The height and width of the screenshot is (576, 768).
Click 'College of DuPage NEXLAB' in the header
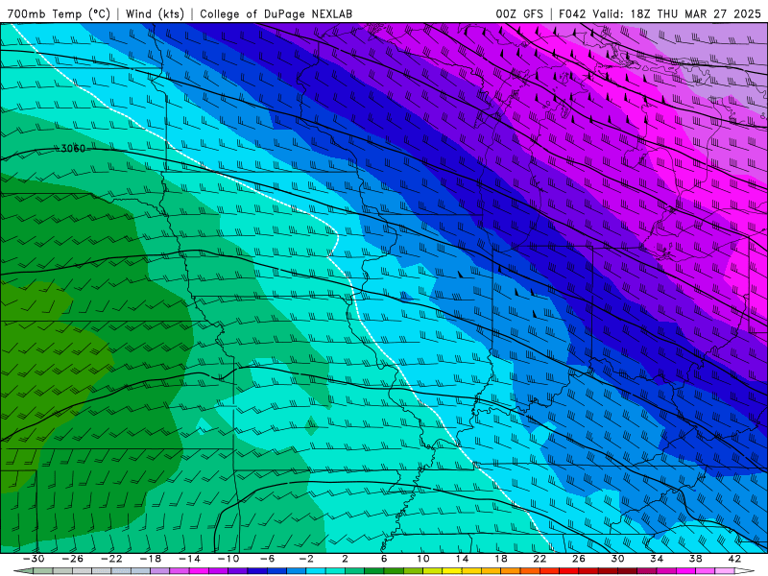[x=276, y=13]
